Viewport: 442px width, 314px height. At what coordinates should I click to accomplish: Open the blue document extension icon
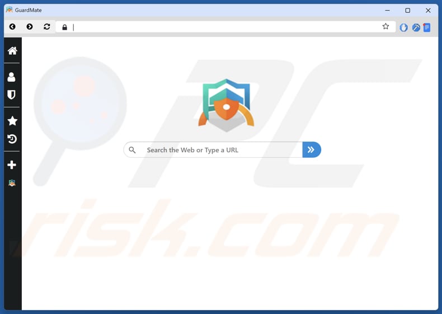pos(426,27)
